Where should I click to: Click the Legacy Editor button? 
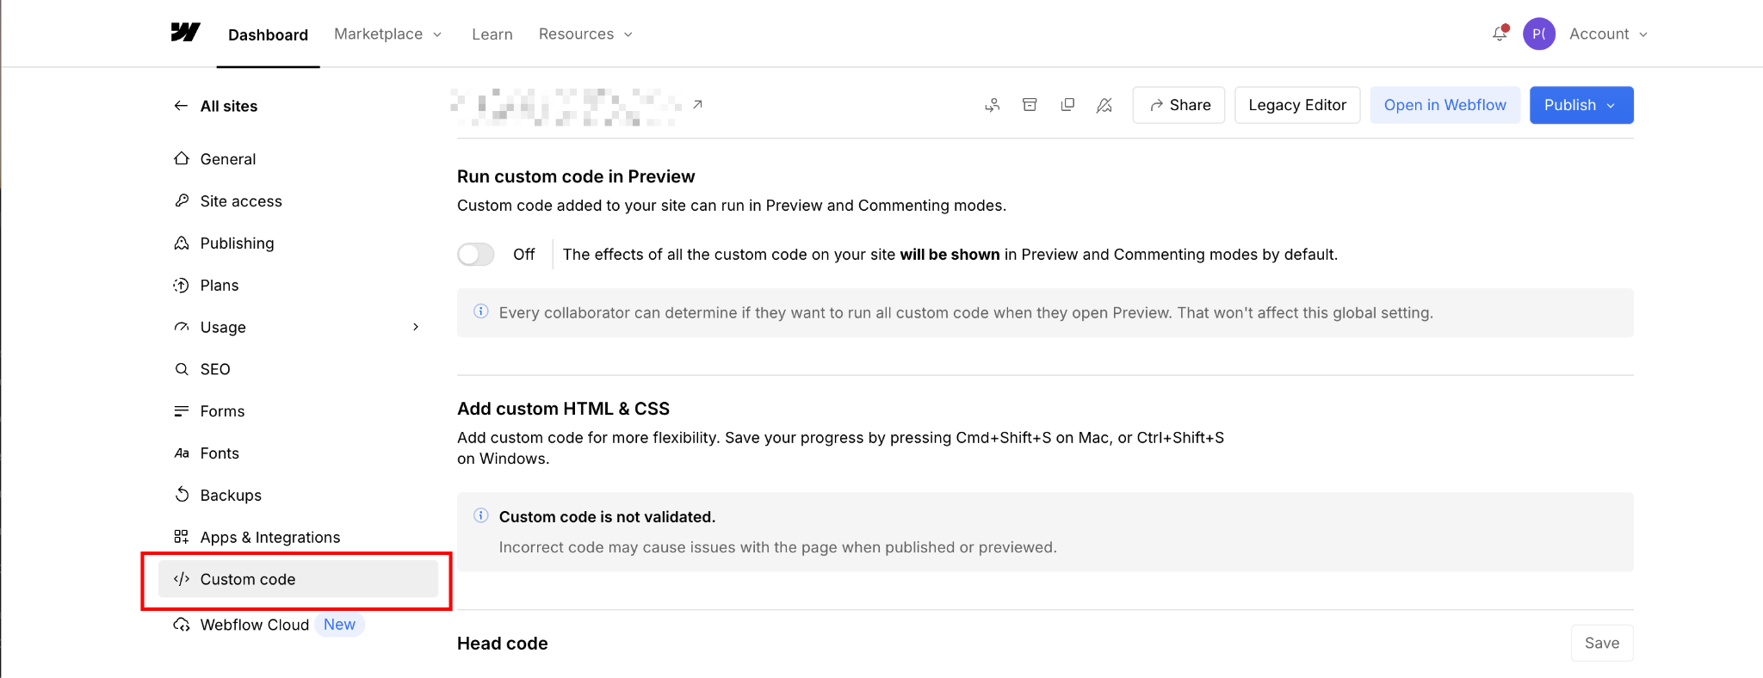click(1297, 105)
